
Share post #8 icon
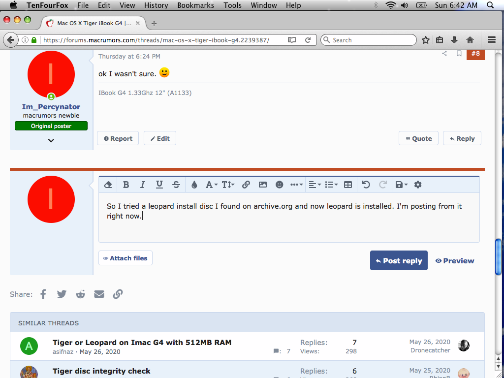(444, 54)
